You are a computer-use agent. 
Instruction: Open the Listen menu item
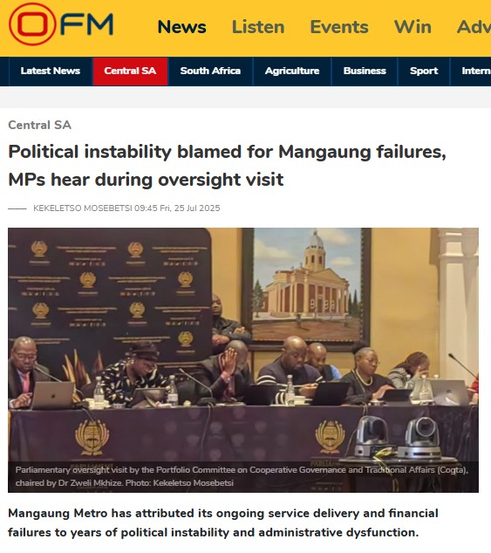coord(258,27)
